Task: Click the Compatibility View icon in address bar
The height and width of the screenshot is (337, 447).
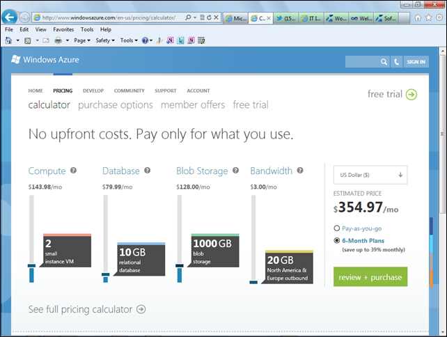Action: (203, 17)
